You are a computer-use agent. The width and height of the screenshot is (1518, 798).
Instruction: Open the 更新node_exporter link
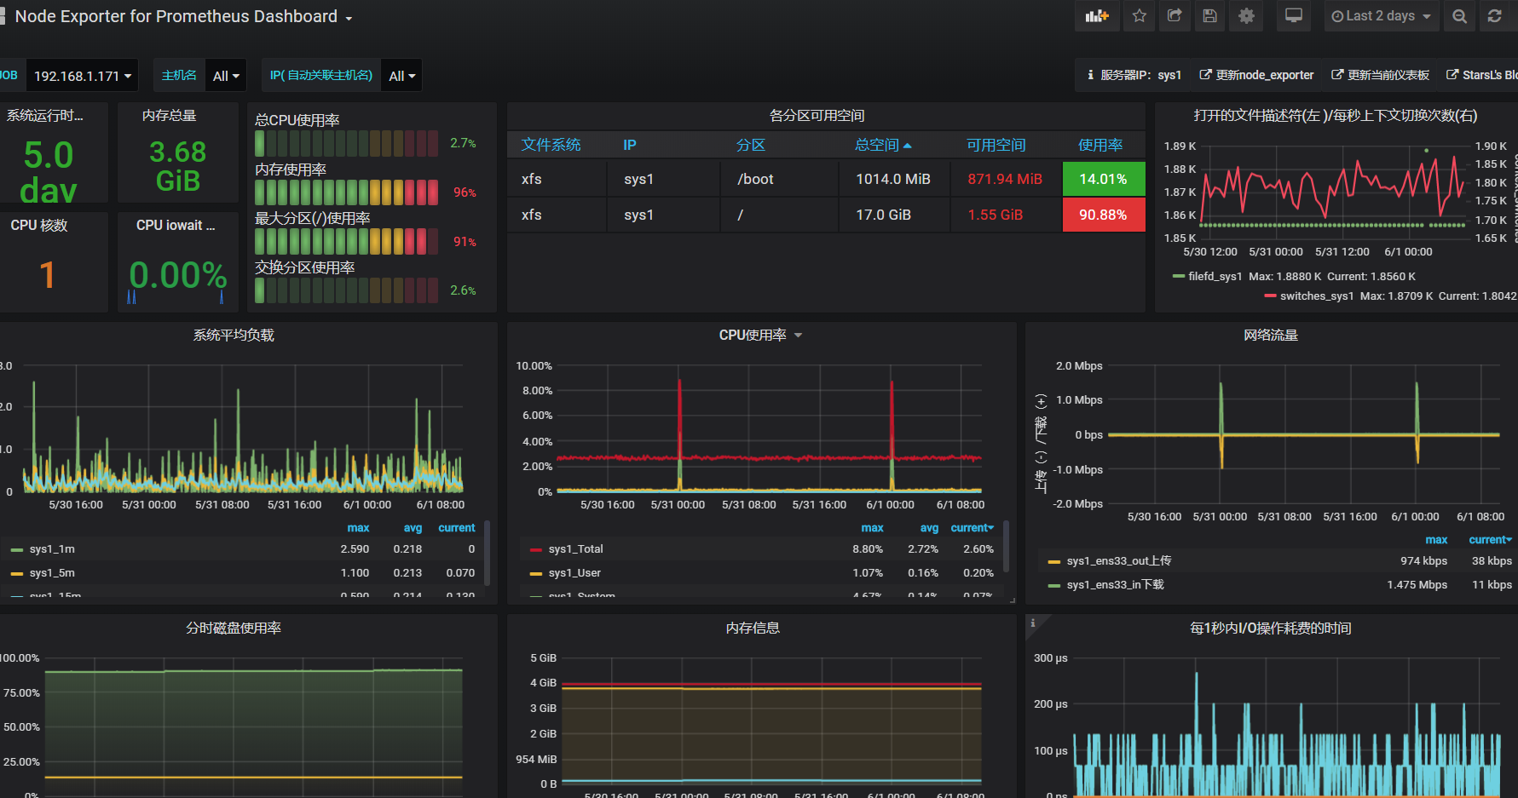[x=1256, y=75]
